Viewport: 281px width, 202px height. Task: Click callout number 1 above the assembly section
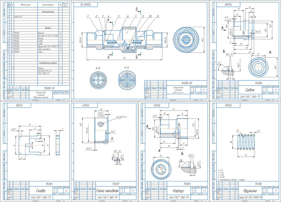coord(88,16)
